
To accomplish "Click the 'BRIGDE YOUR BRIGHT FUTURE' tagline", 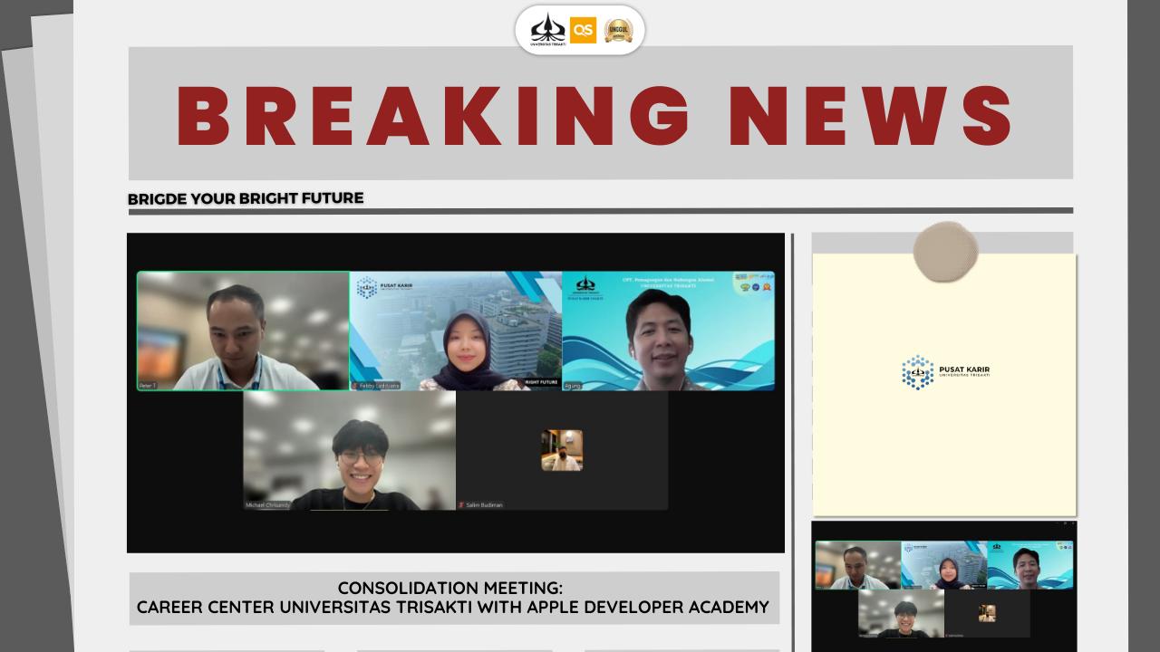I will tap(246, 197).
